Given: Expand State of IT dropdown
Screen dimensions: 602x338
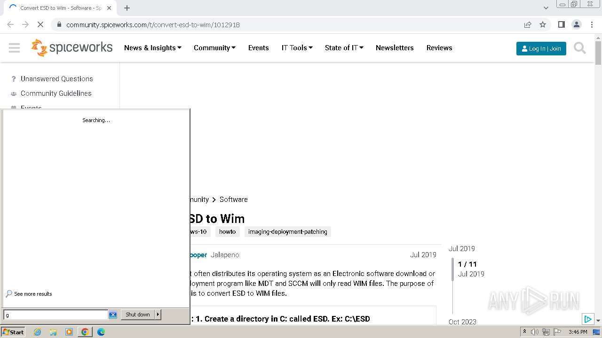Looking at the screenshot, I should tap(344, 48).
